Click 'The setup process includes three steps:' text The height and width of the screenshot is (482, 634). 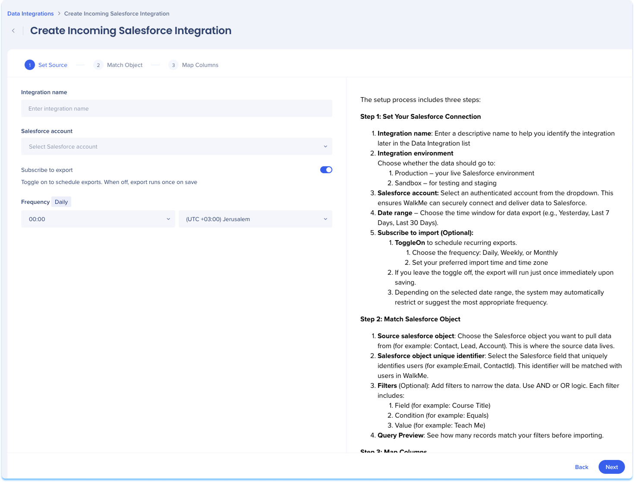coord(420,100)
